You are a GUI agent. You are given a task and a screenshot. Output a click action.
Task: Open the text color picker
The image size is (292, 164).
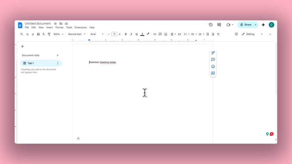(142, 34)
